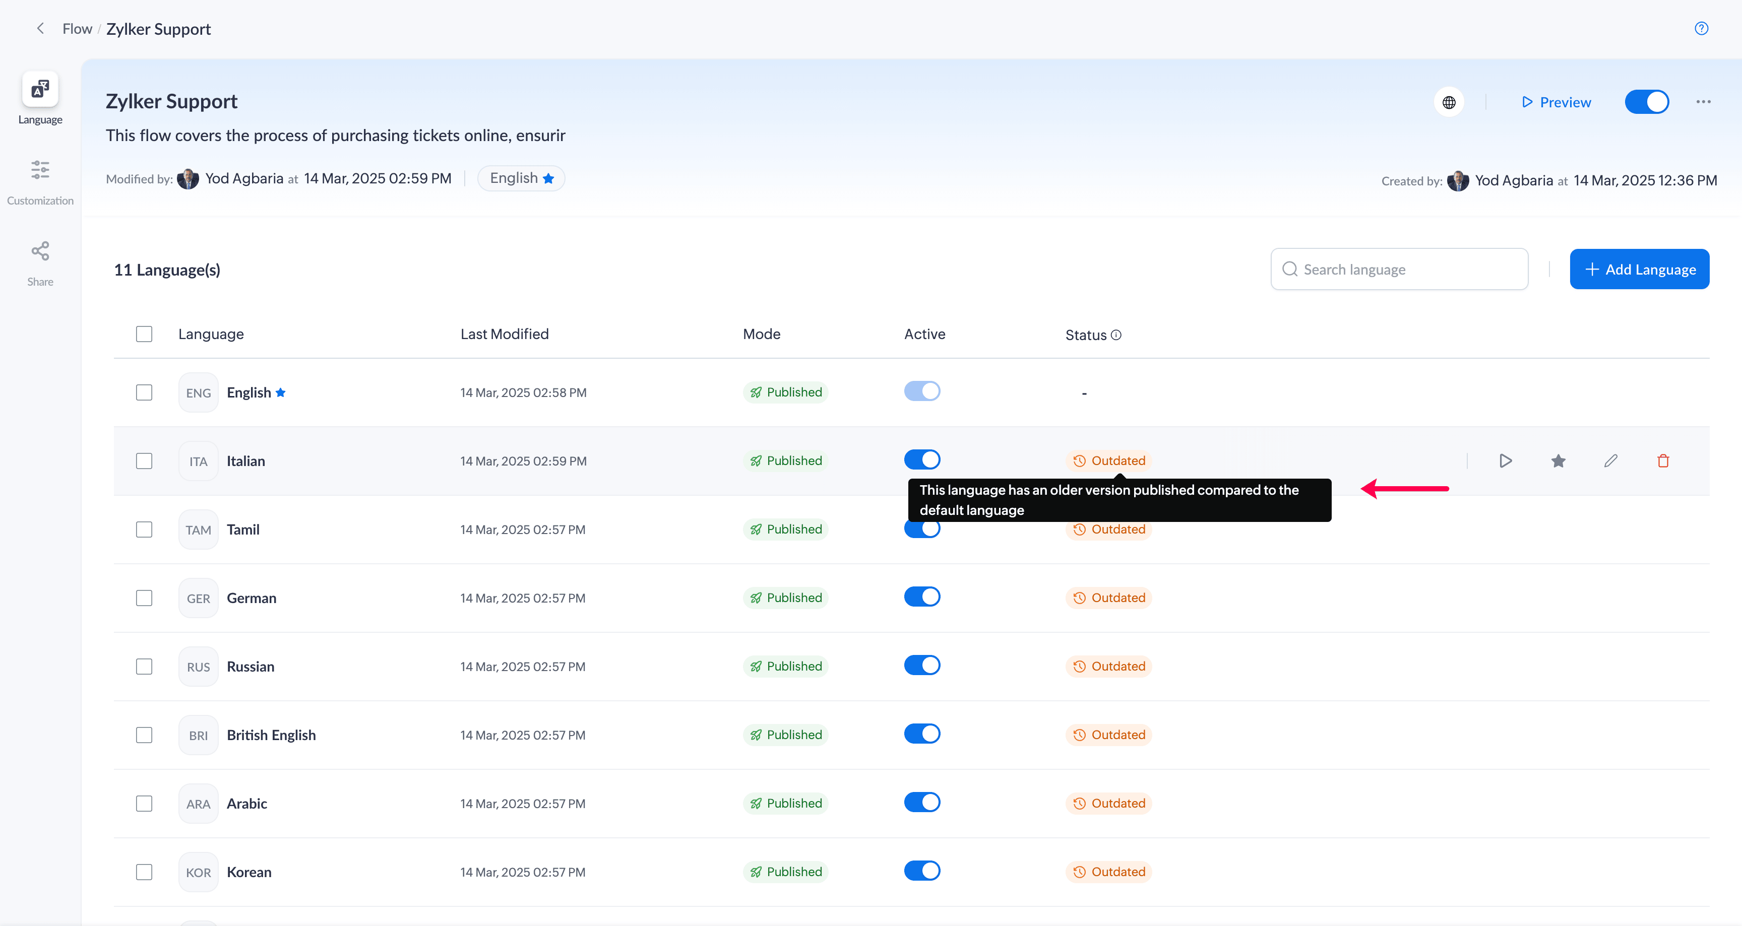Screen dimensions: 1742x926
Task: Open the Customization sidebar panel
Action: click(x=40, y=182)
